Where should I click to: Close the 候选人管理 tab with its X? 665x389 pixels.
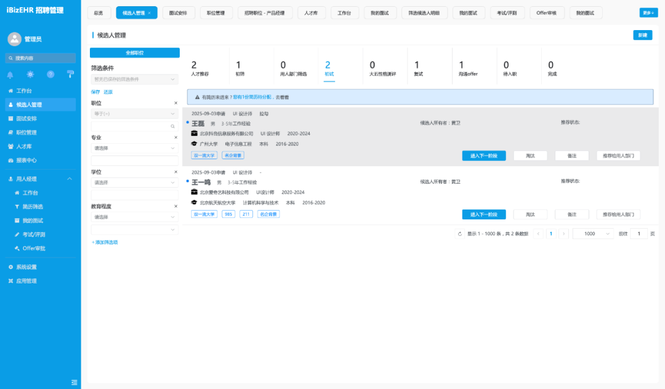tap(149, 13)
